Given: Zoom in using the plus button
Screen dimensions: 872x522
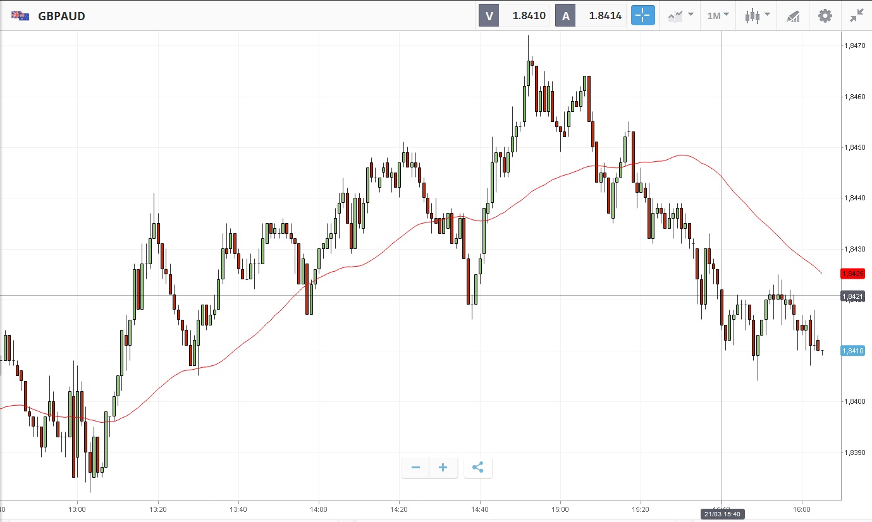Looking at the screenshot, I should pos(443,468).
